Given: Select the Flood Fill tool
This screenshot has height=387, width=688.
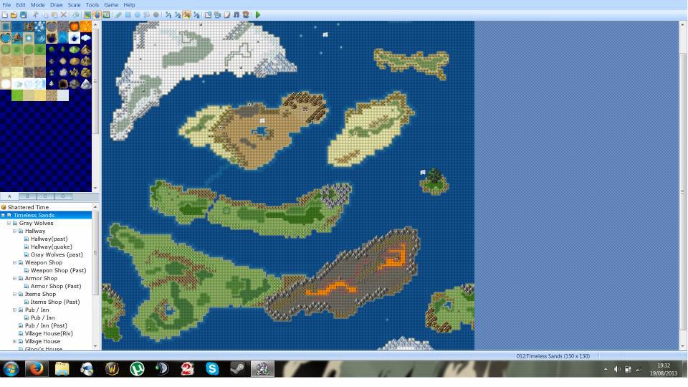Looking at the screenshot, I should click(x=146, y=14).
